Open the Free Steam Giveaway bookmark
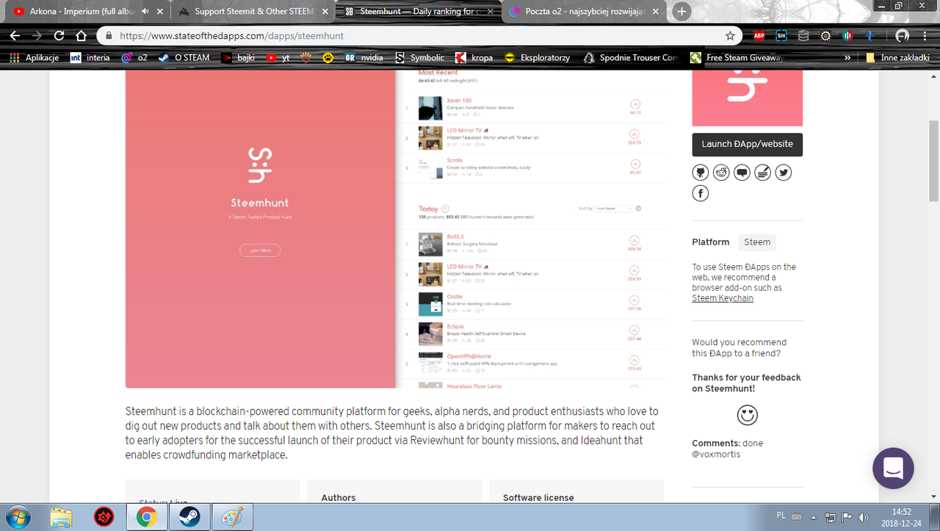Screen dimensions: 940x531 (x=737, y=57)
